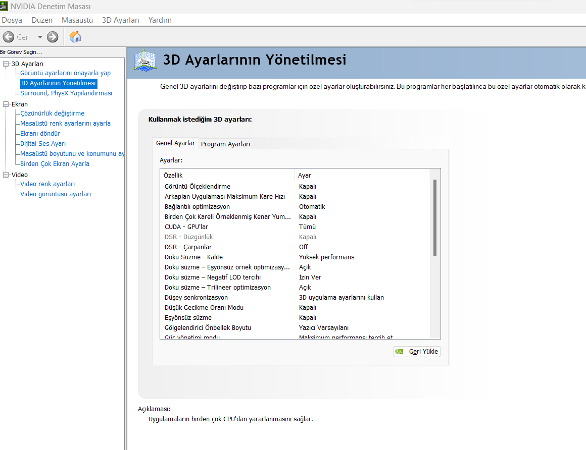Open the 3D Ayarları menu
586x450 pixels.
pos(121,20)
